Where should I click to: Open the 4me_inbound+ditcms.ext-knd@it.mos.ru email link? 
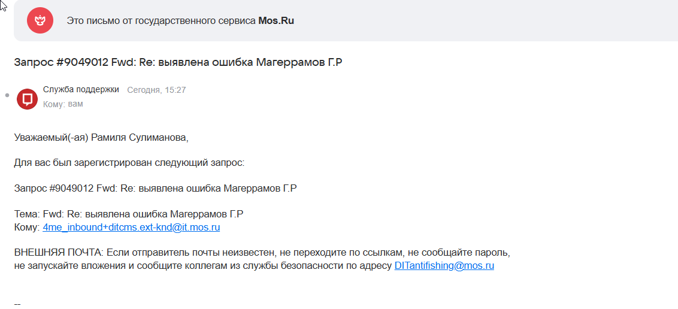click(x=131, y=228)
